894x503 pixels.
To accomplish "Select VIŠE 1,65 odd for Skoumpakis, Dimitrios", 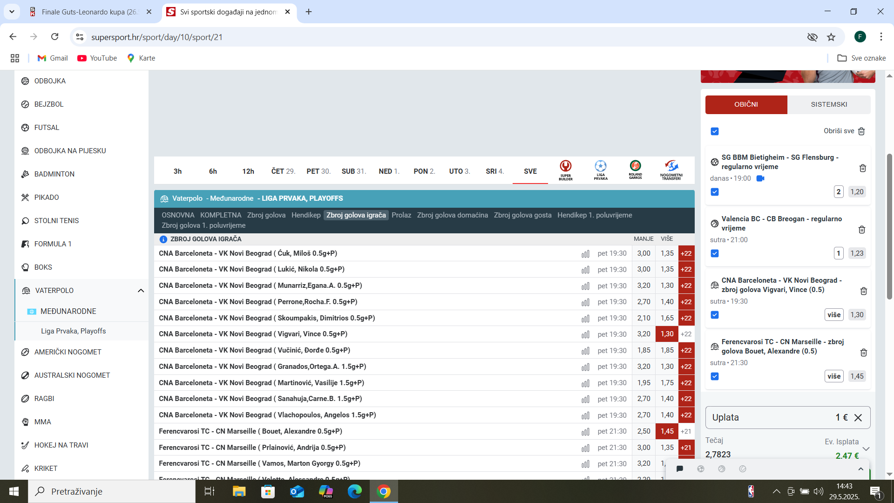I will 667,318.
